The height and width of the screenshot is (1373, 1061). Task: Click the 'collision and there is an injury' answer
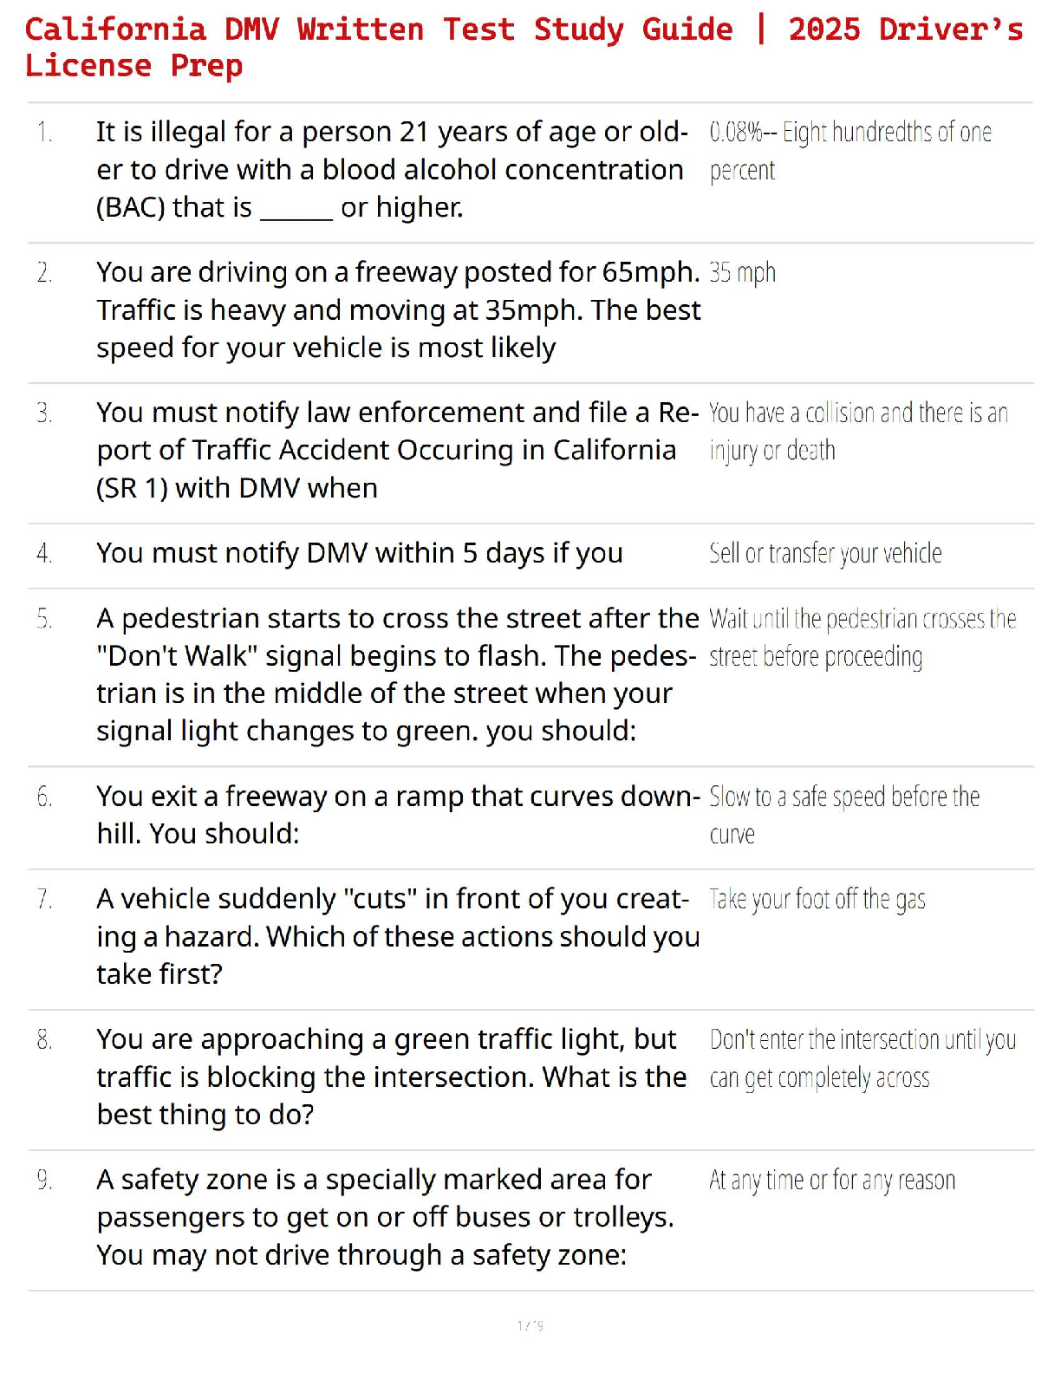coord(858,432)
